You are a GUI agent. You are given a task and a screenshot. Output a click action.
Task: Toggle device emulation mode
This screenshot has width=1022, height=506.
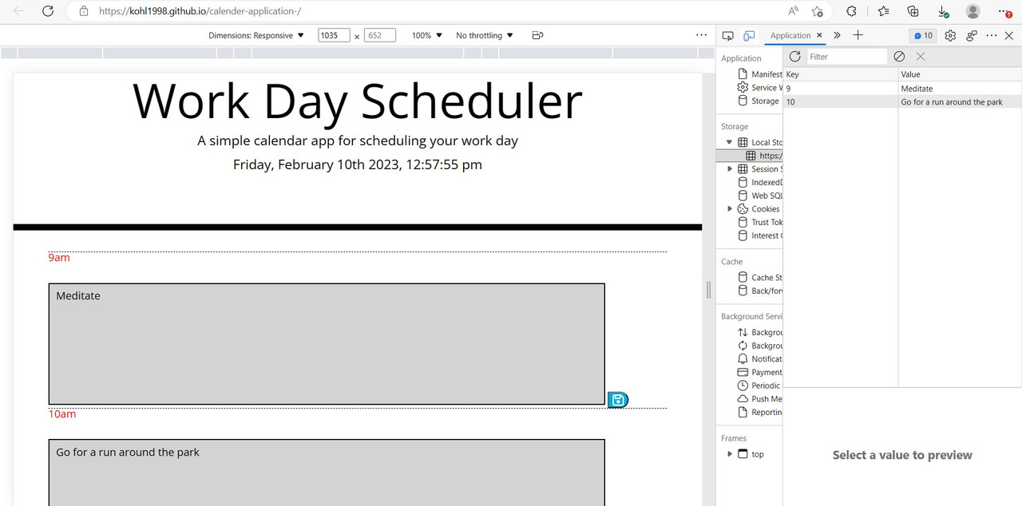click(748, 35)
